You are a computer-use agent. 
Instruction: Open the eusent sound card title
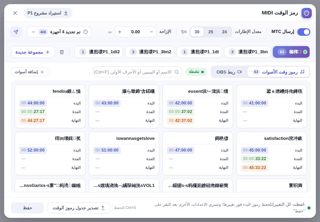coord(208,91)
